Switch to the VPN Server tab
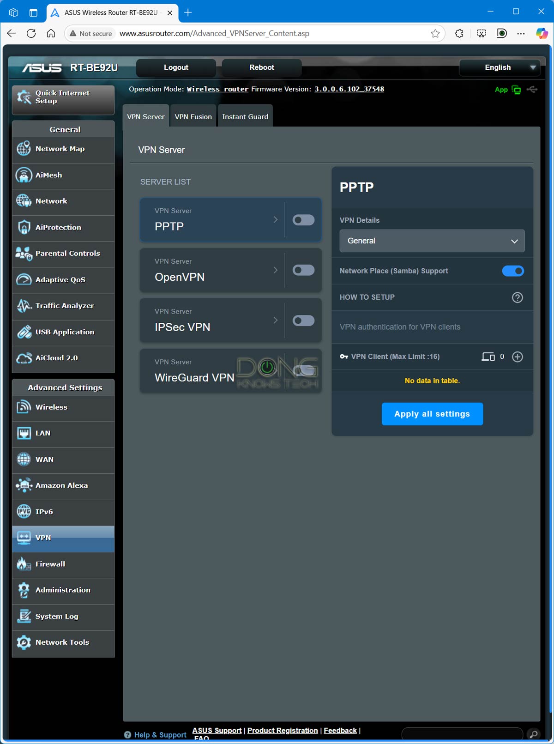The height and width of the screenshot is (744, 554). (146, 116)
